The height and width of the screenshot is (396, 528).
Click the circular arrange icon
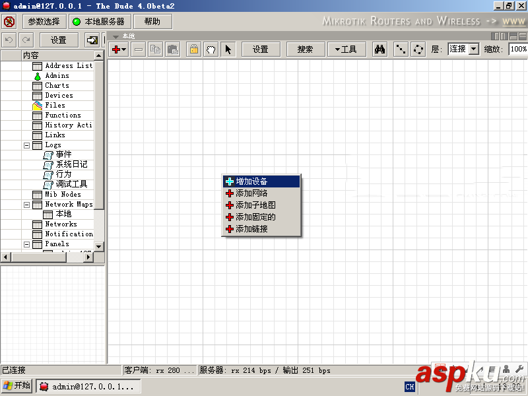tap(418, 49)
